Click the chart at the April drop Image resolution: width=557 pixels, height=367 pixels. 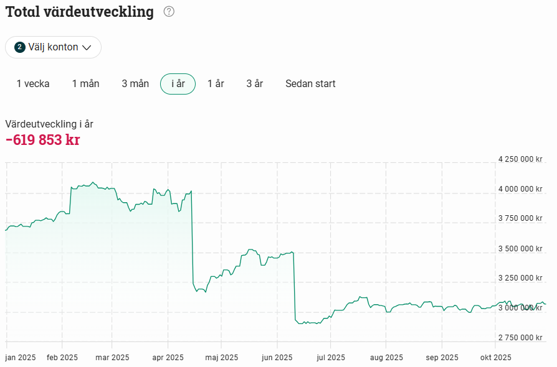pos(192,238)
